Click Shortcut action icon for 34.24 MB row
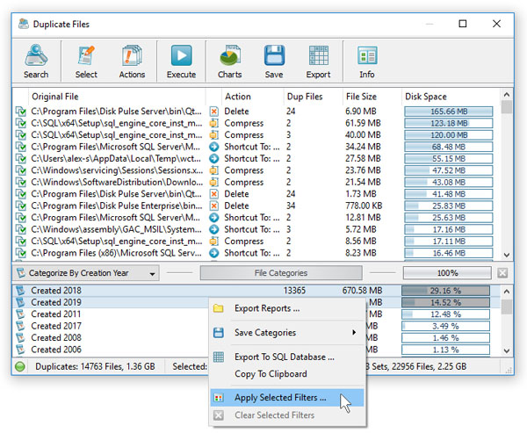This screenshot has height=433, width=527. pos(214,147)
